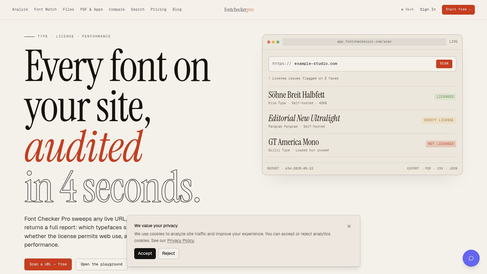Click Sign In

pyautogui.click(x=428, y=9)
